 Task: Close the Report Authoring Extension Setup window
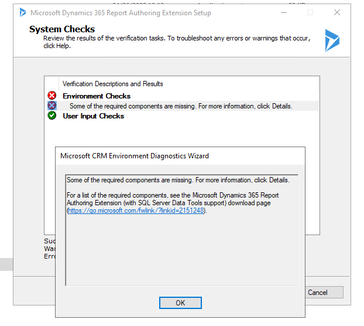click(x=337, y=12)
